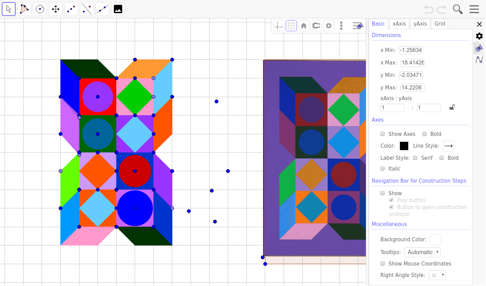The image size is (486, 286).
Task: Open the function curve sidebar icon
Action: click(479, 60)
